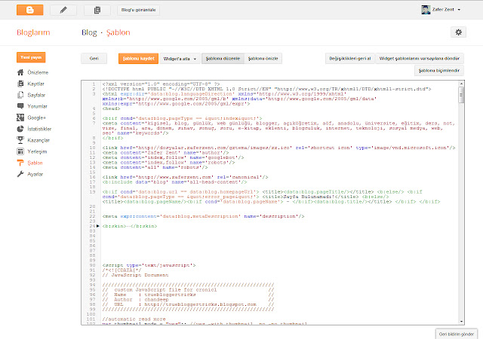Click the Kazançlar trophy icon
Image resolution: width=483 pixels, height=339 pixels.
point(20,140)
